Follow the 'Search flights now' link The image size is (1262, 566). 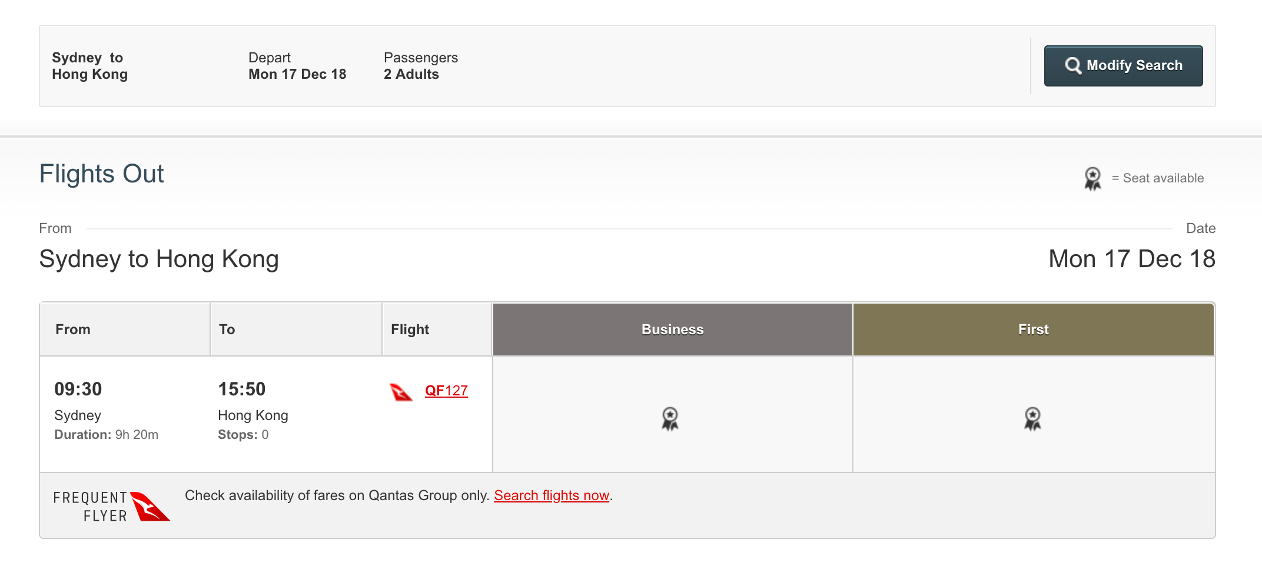pos(551,495)
